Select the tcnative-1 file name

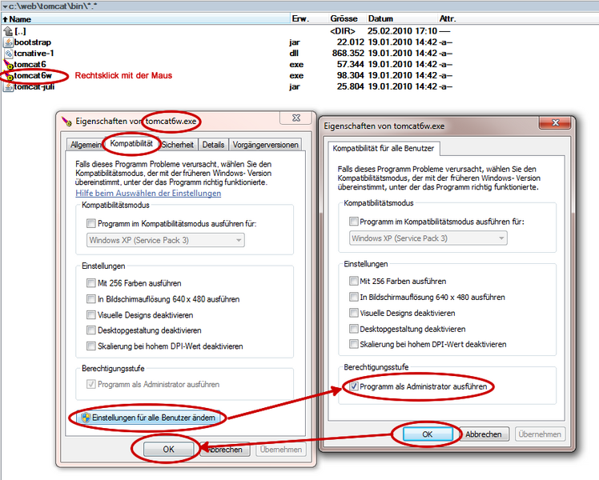point(34,54)
